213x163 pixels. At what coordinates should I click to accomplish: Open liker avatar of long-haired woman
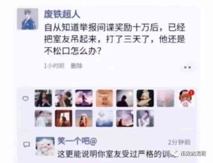43,98
